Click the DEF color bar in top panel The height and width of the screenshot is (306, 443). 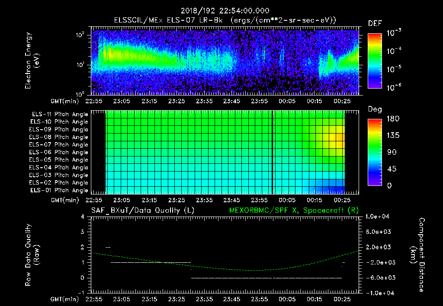[x=375, y=61]
